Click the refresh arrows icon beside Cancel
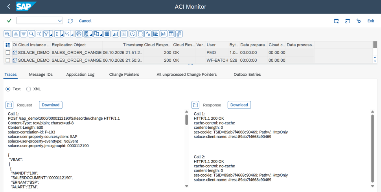The width and height of the screenshot is (381, 192). coord(70,21)
